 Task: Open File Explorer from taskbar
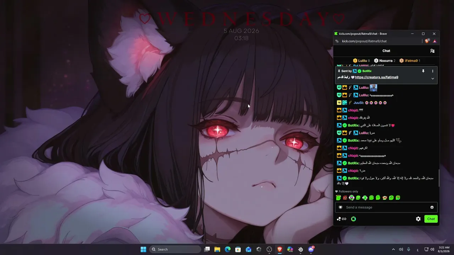coord(217,249)
